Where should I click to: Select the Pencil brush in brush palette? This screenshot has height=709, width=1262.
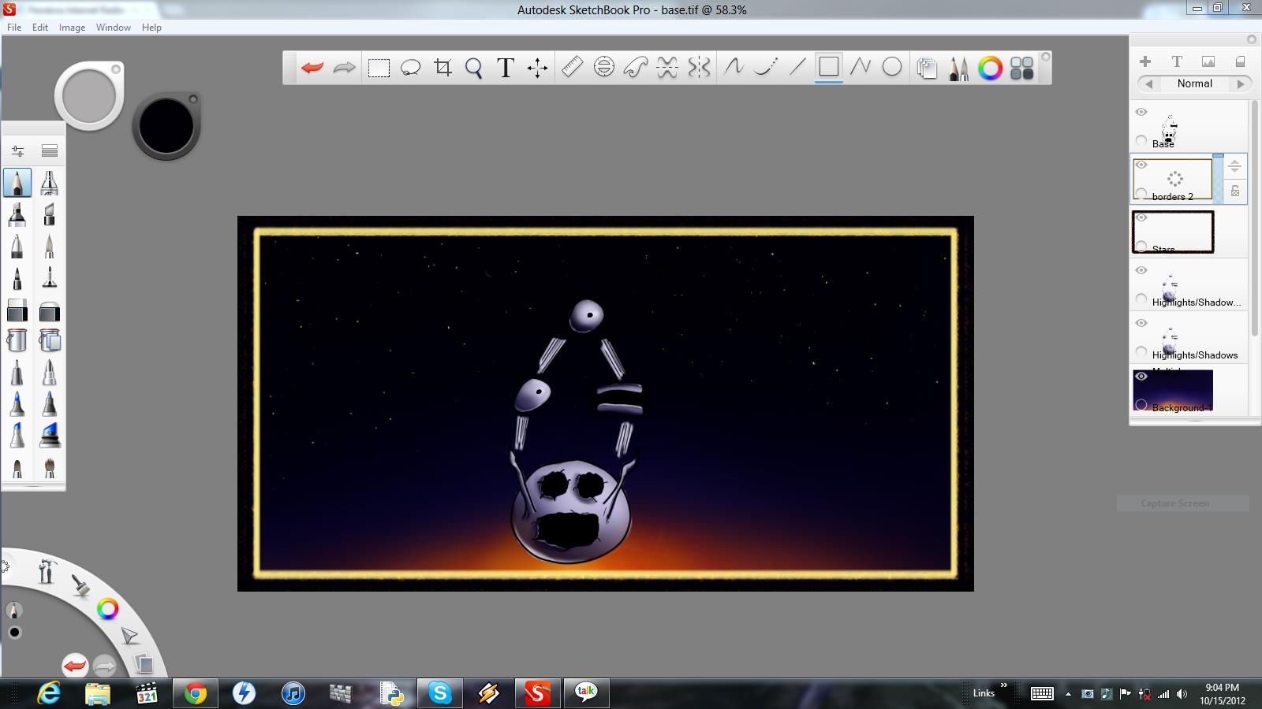coord(17,183)
